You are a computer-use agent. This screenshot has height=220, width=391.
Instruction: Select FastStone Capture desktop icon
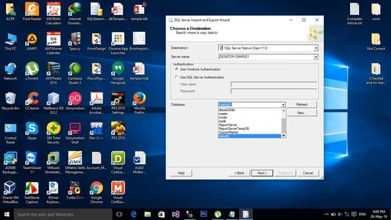coord(32,192)
